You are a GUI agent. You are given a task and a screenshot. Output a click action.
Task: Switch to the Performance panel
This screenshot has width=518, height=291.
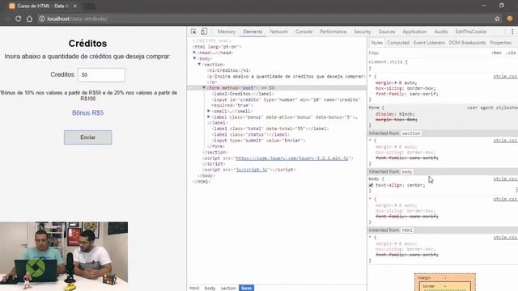click(333, 32)
